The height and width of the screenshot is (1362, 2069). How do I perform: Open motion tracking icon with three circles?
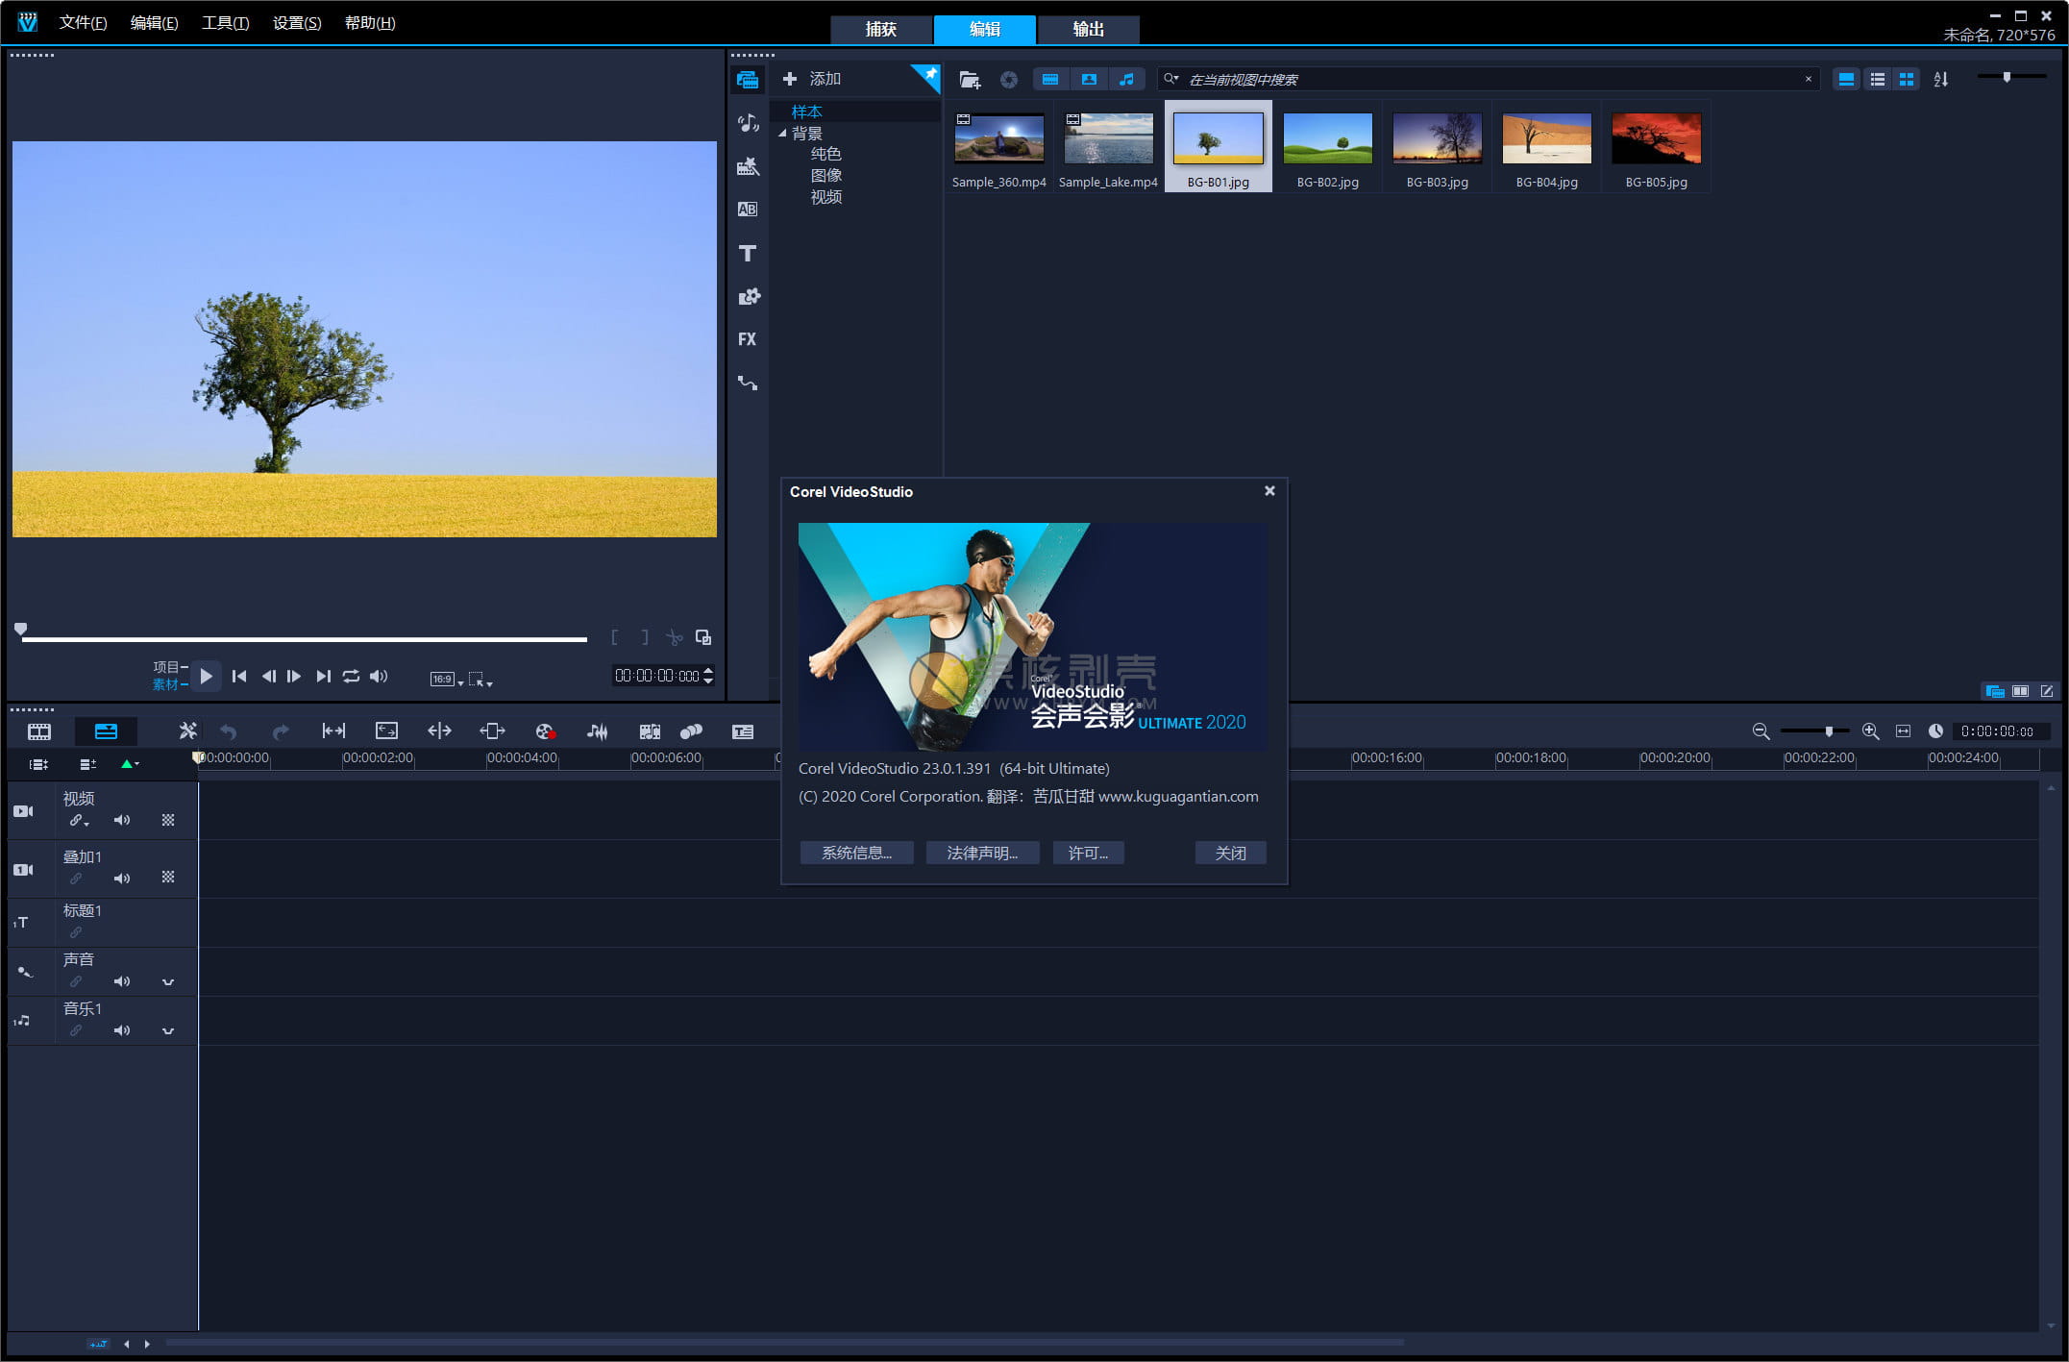coord(691,731)
